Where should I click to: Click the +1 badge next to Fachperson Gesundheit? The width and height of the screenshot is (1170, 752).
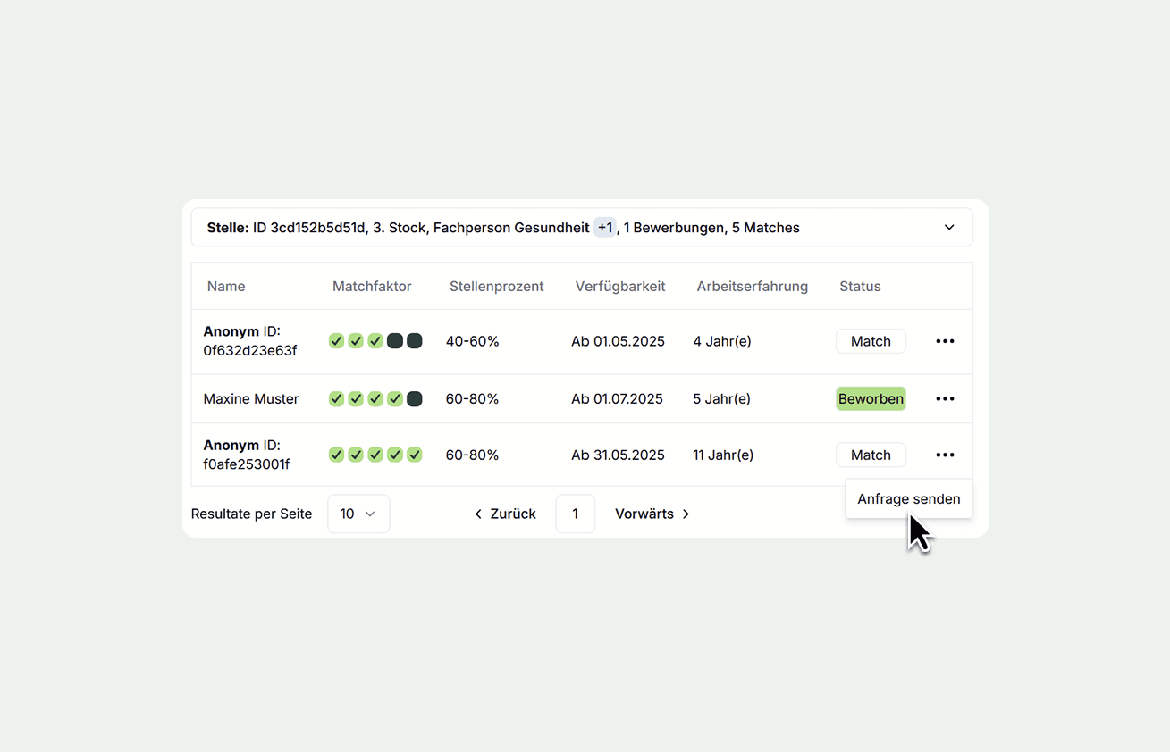tap(605, 228)
